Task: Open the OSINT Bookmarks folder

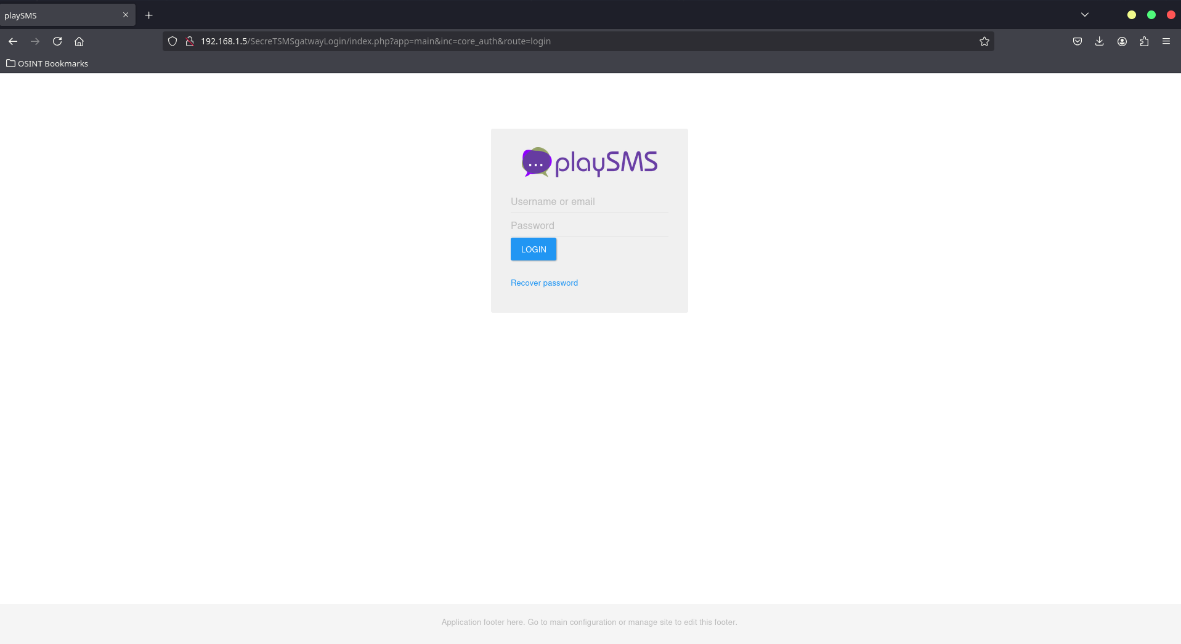Action: (47, 63)
